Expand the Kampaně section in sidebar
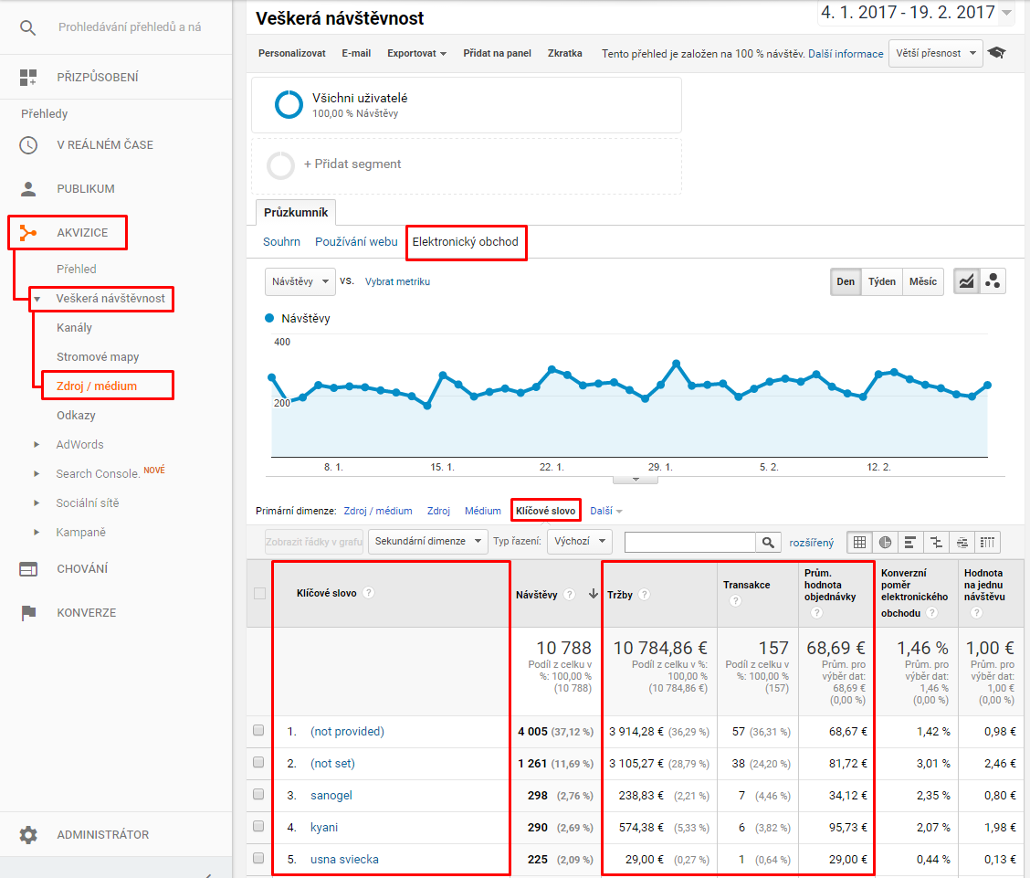 click(37, 533)
